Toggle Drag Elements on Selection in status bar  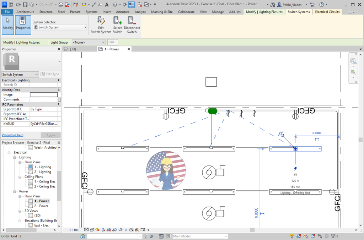pos(320,236)
